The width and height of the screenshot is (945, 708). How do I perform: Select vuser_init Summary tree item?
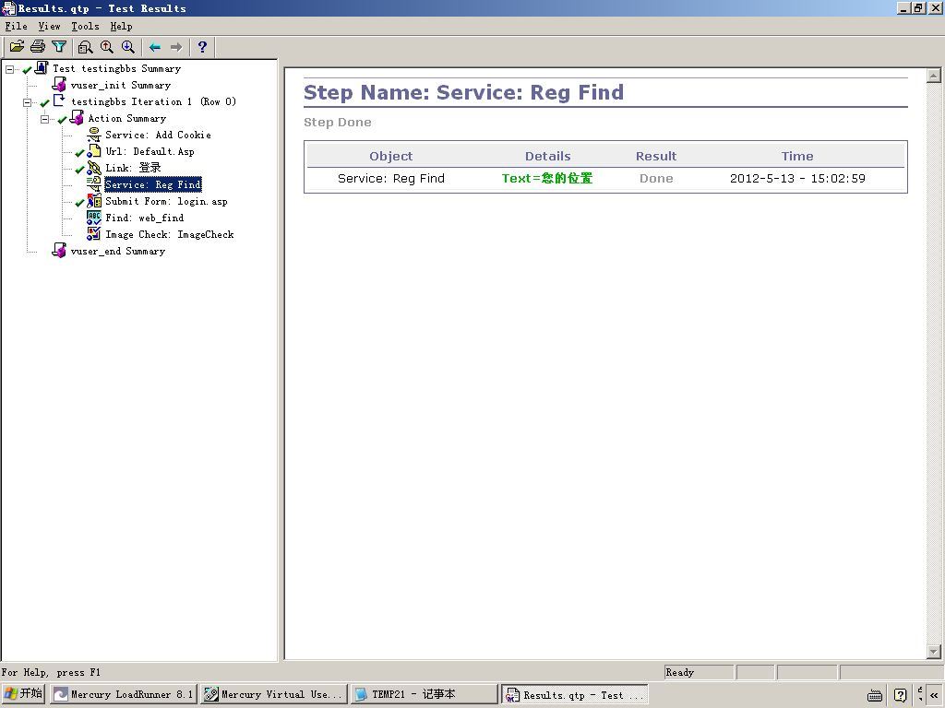(x=121, y=86)
